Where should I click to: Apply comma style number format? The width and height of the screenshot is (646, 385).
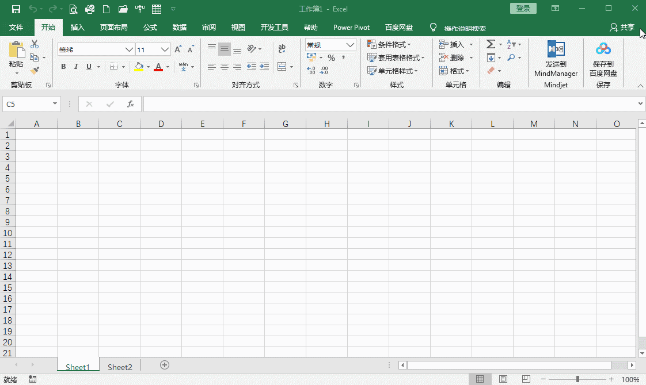[x=343, y=58]
